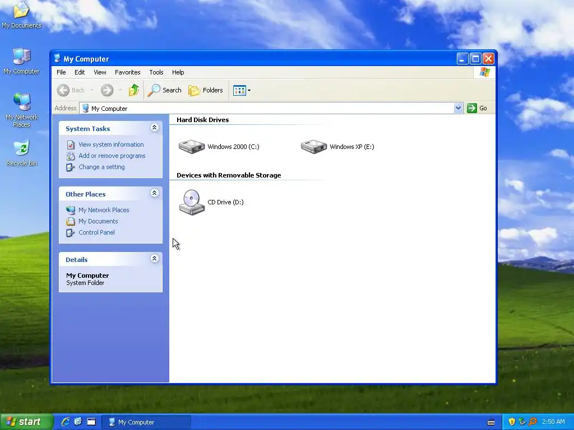Click the Hard Disk Drives group header

(202, 120)
